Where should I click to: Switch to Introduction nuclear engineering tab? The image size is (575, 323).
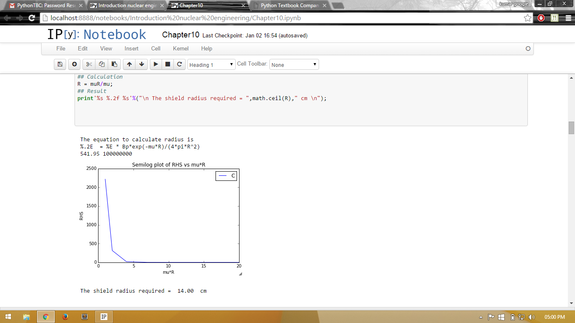pyautogui.click(x=127, y=5)
